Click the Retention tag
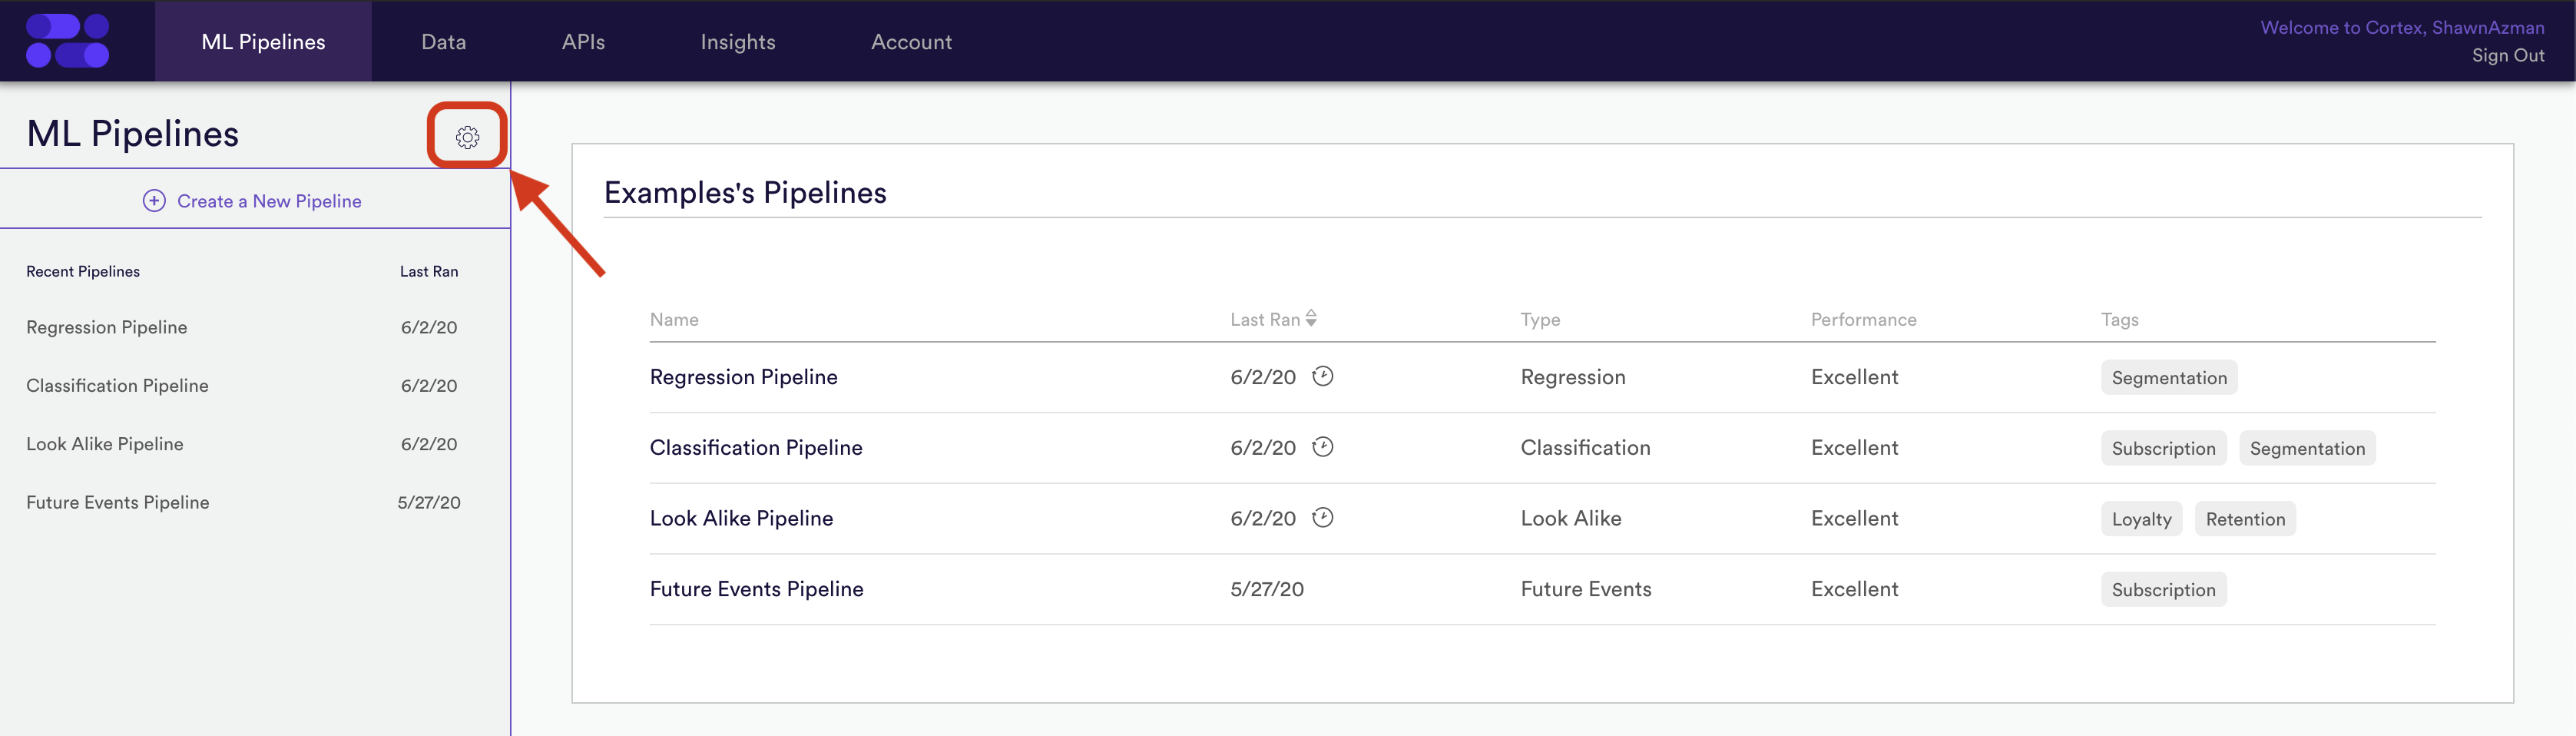 click(x=2244, y=519)
